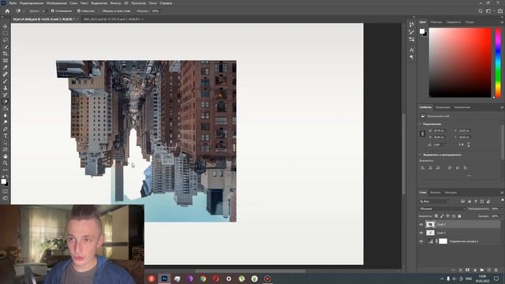Pick a color in the color field
Screen dimensions: 505x284
(x=460, y=62)
